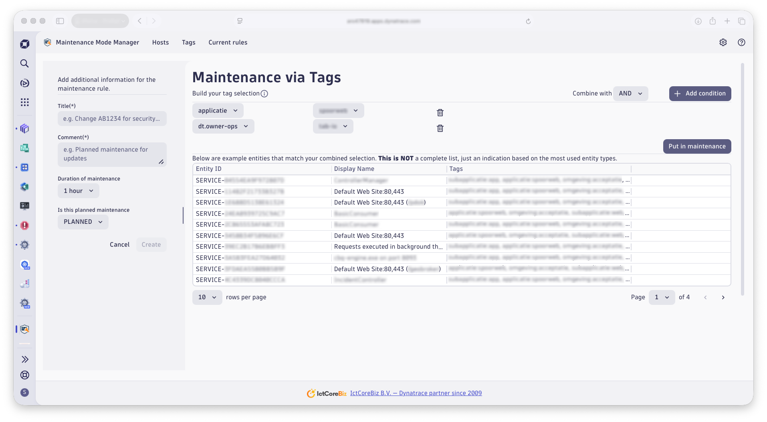Click the info icon next to Build your tag selection
767x422 pixels.
point(264,93)
